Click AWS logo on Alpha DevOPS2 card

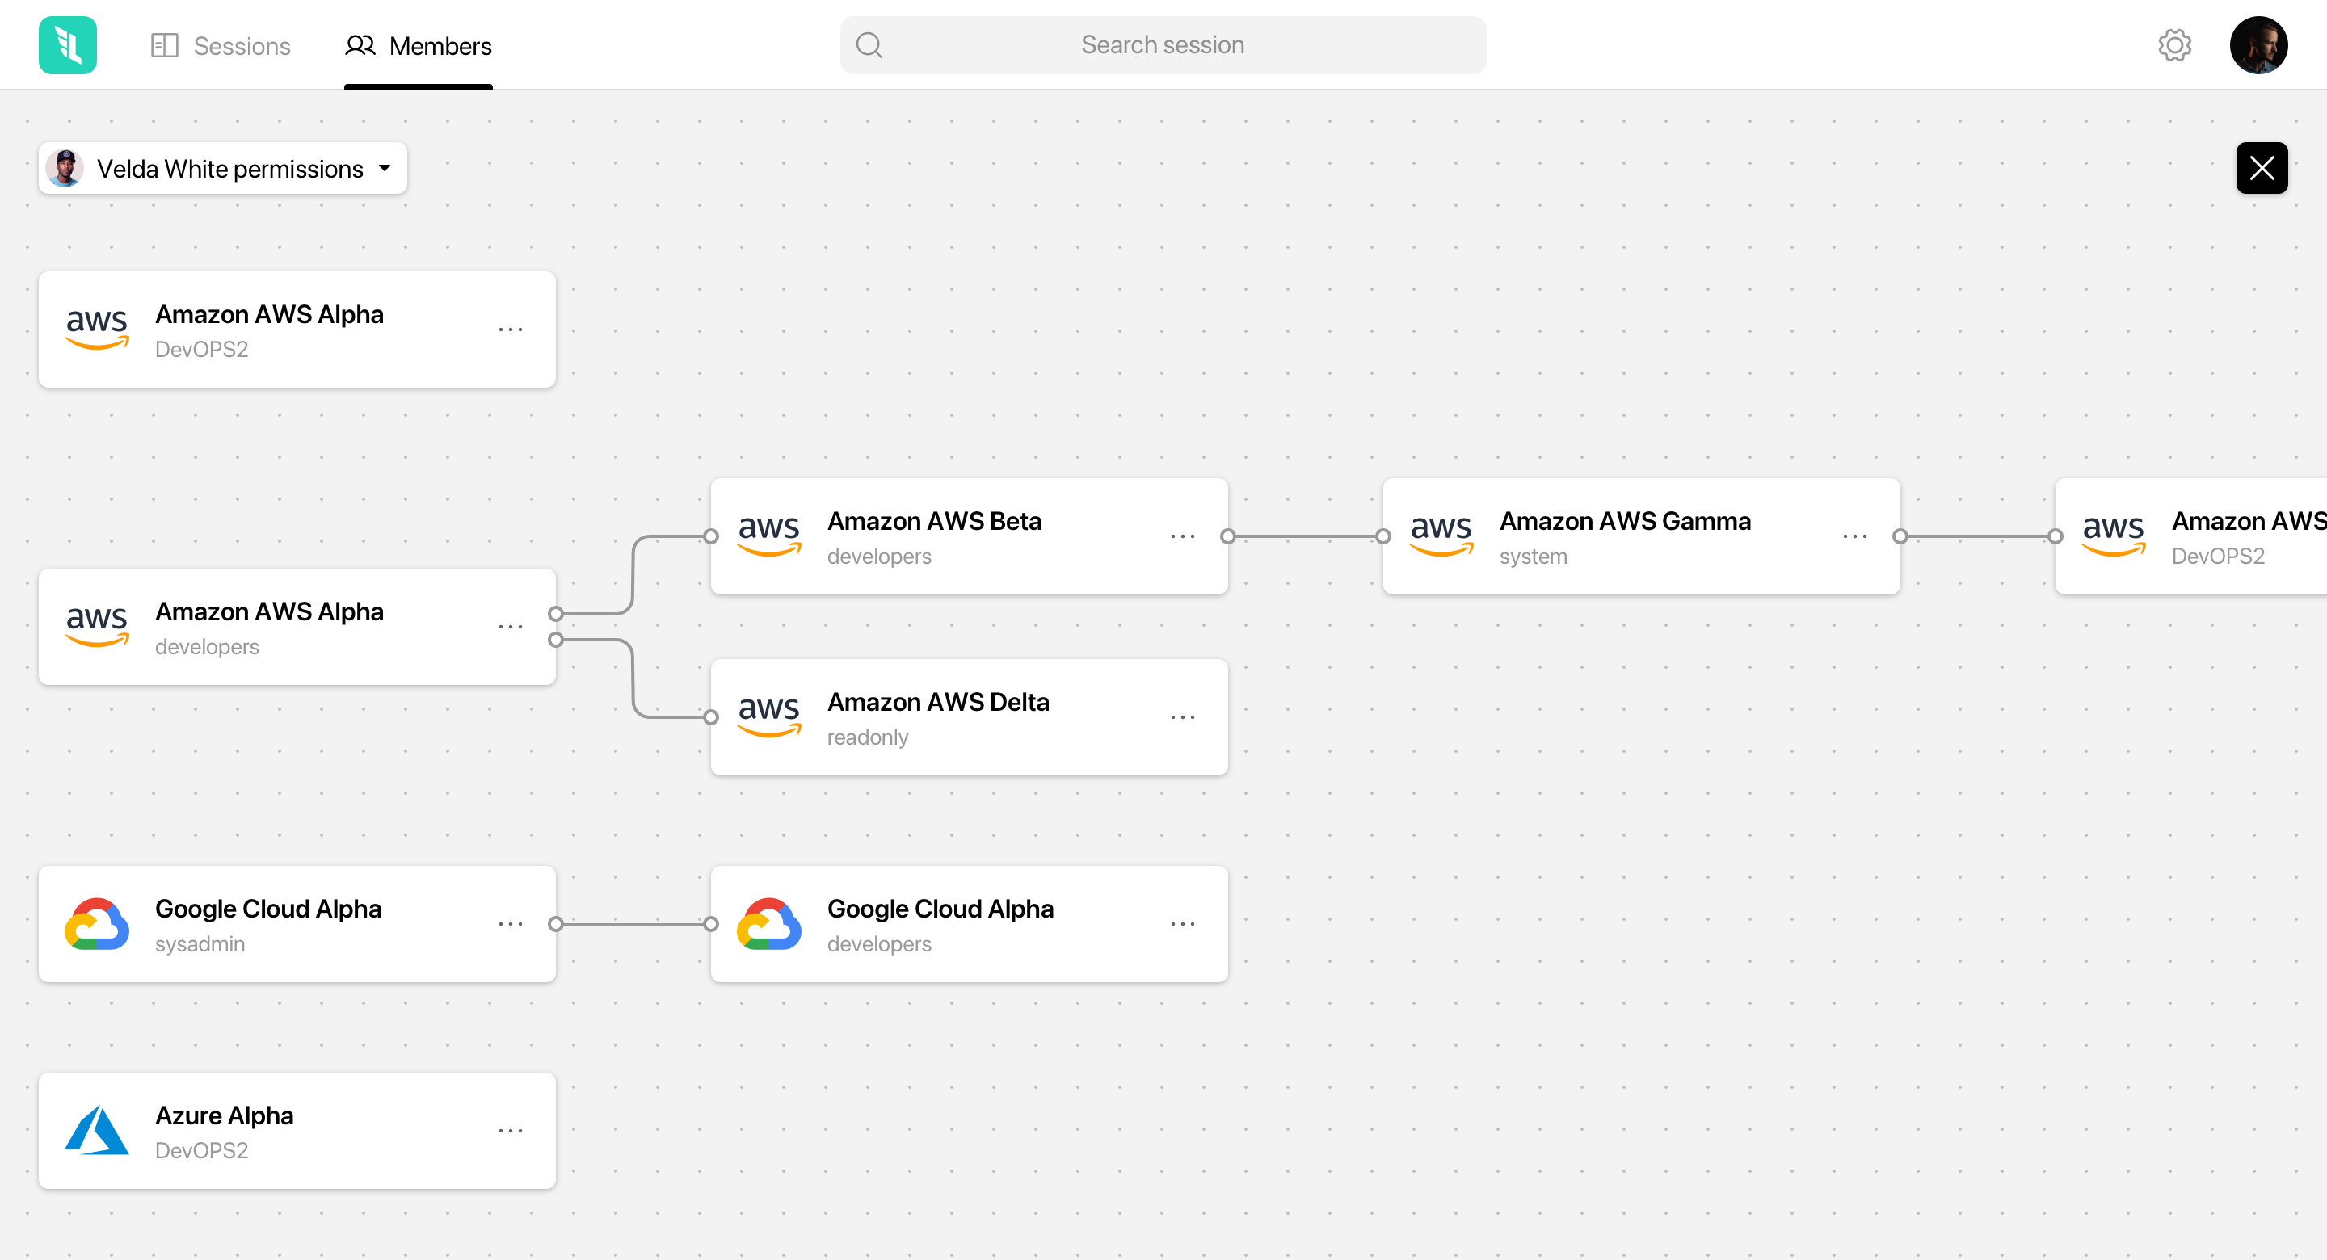(x=97, y=330)
